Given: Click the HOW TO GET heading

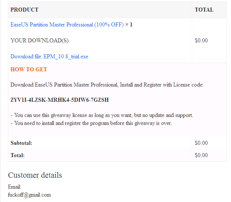Looking at the screenshot, I should coord(29,70).
